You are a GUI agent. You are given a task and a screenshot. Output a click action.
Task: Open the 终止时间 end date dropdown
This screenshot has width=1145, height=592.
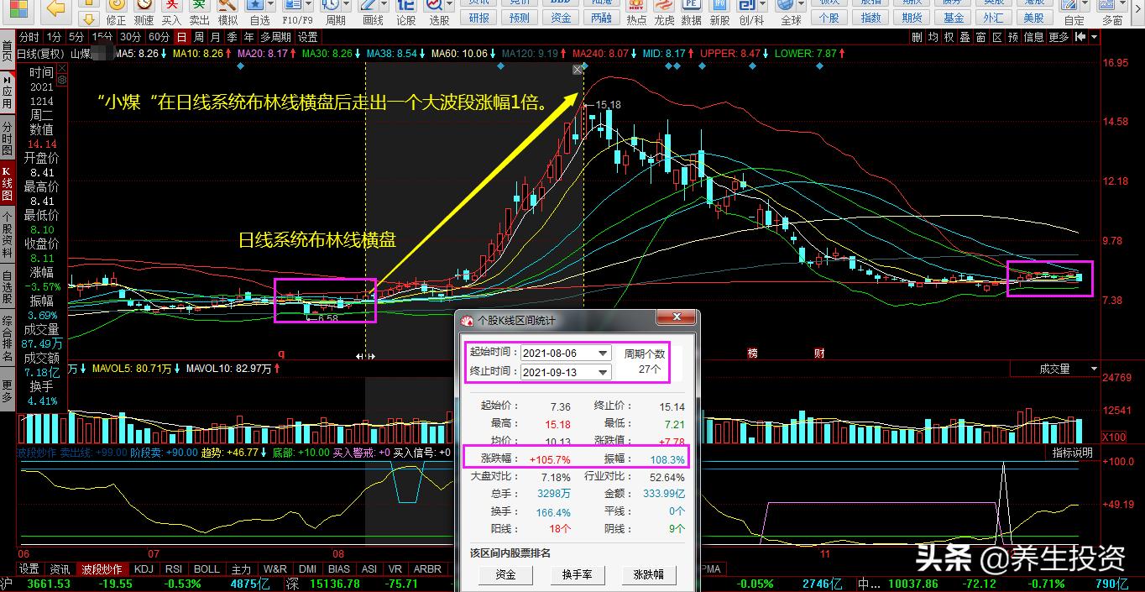pyautogui.click(x=603, y=371)
